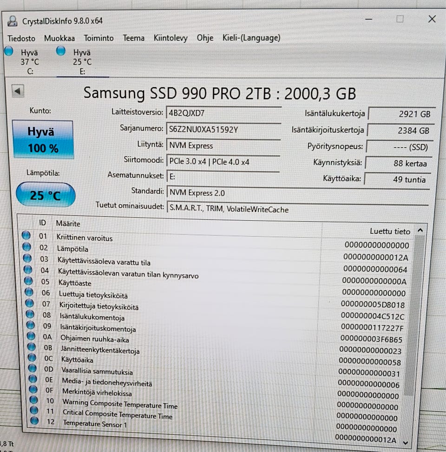
Task: Click the previous disk arrow button
Action: (18, 92)
